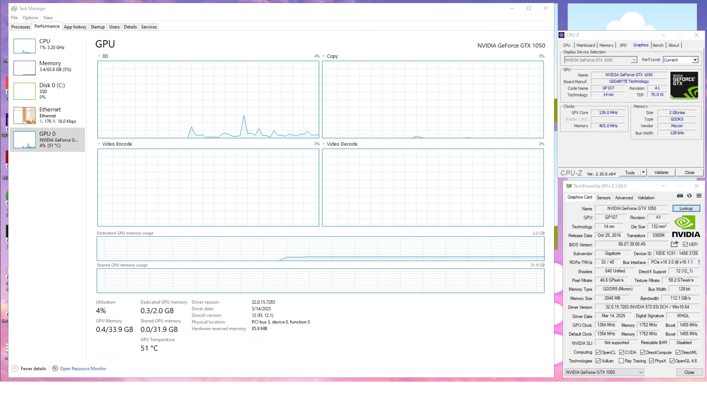Click Fewer details arrow icon
Image resolution: width=707 pixels, height=395 pixels.
tap(15, 368)
